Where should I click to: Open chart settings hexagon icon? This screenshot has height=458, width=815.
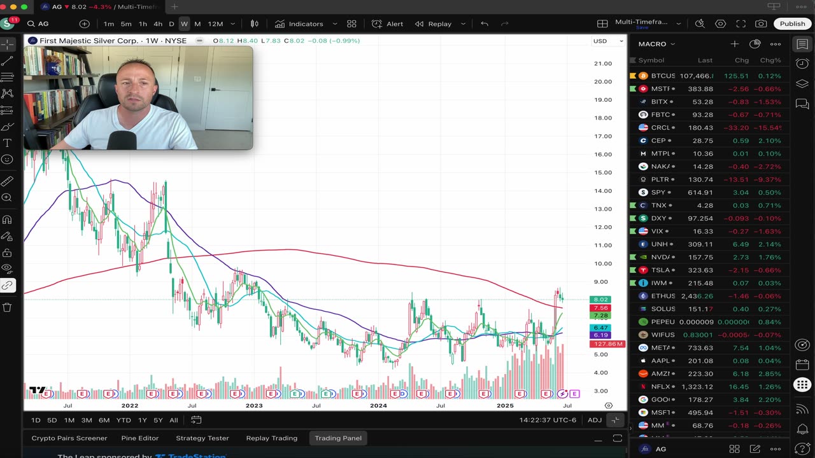tap(720, 24)
